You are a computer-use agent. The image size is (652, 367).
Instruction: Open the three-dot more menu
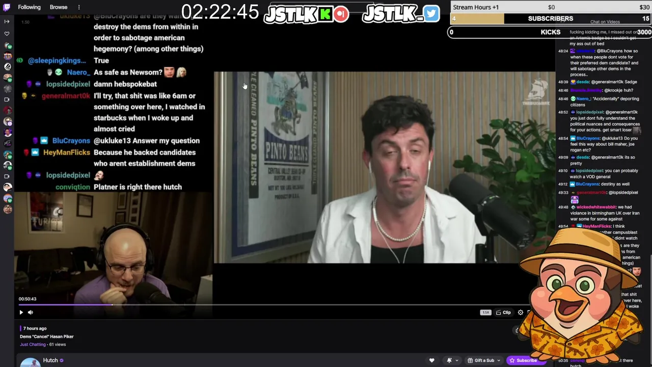79,7
